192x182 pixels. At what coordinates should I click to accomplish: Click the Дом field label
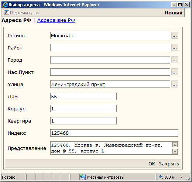click(13, 97)
